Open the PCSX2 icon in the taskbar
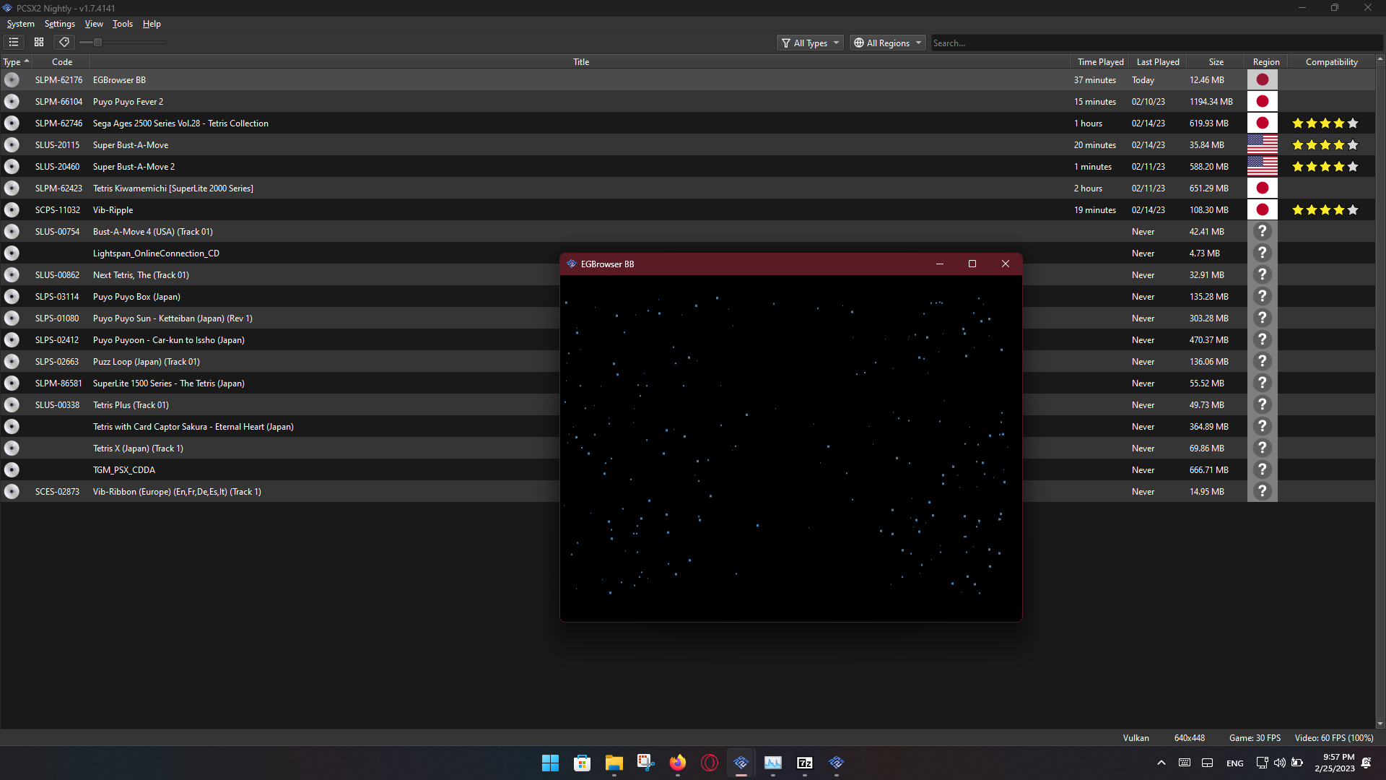This screenshot has width=1386, height=780. pos(741,763)
